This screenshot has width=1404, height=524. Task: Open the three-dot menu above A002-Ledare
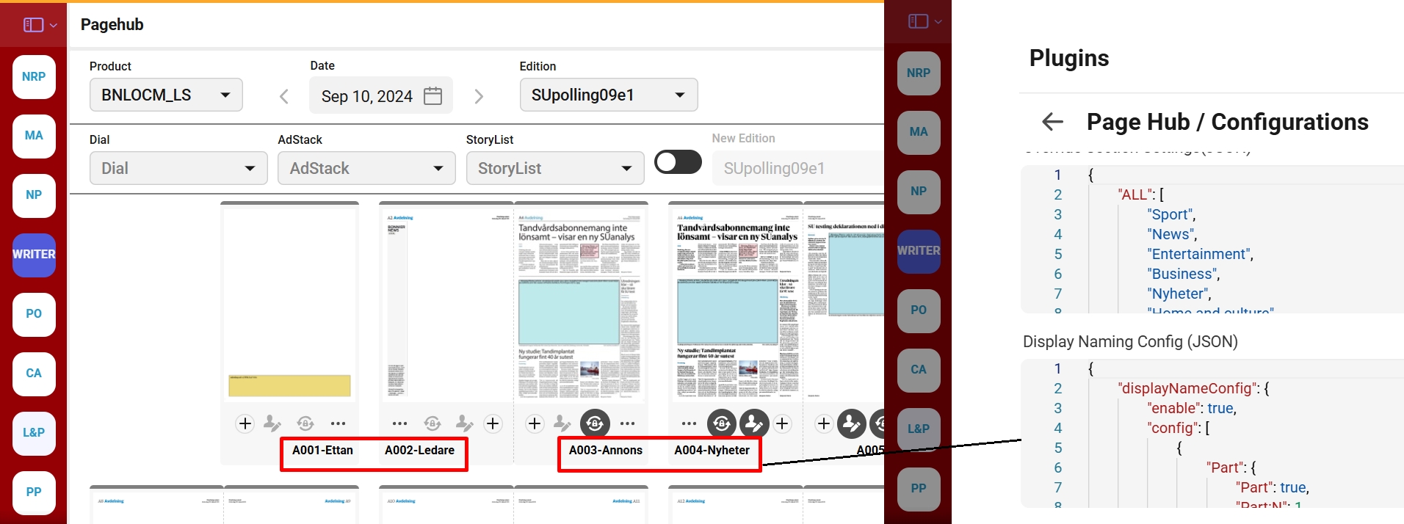[399, 423]
